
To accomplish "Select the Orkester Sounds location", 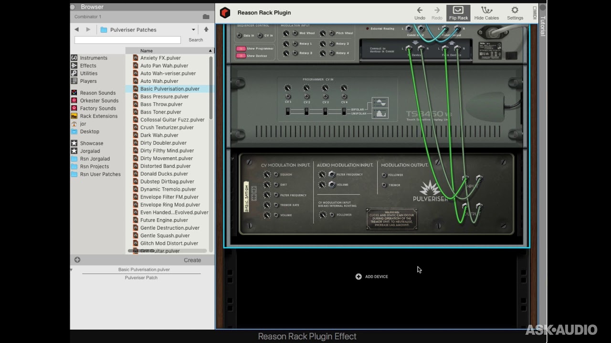I will click(99, 101).
